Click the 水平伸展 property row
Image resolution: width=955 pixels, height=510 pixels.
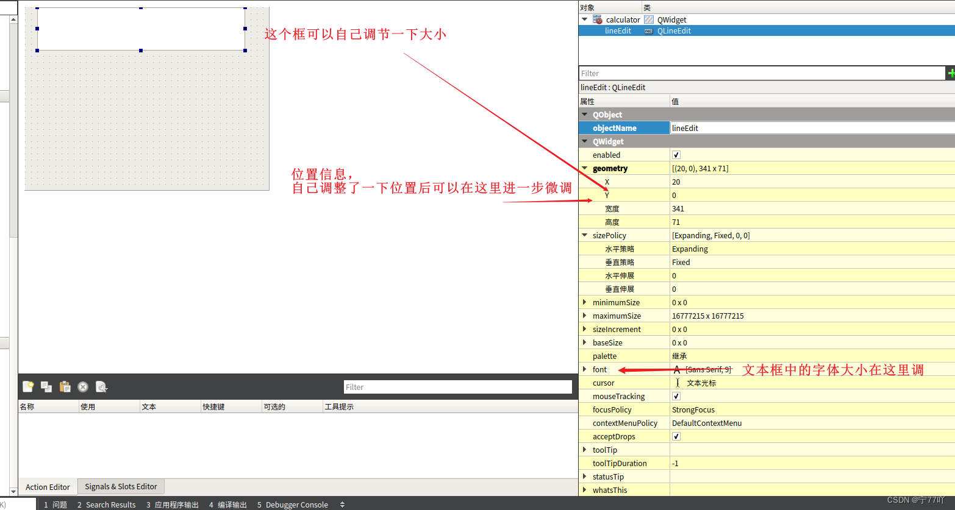point(767,275)
